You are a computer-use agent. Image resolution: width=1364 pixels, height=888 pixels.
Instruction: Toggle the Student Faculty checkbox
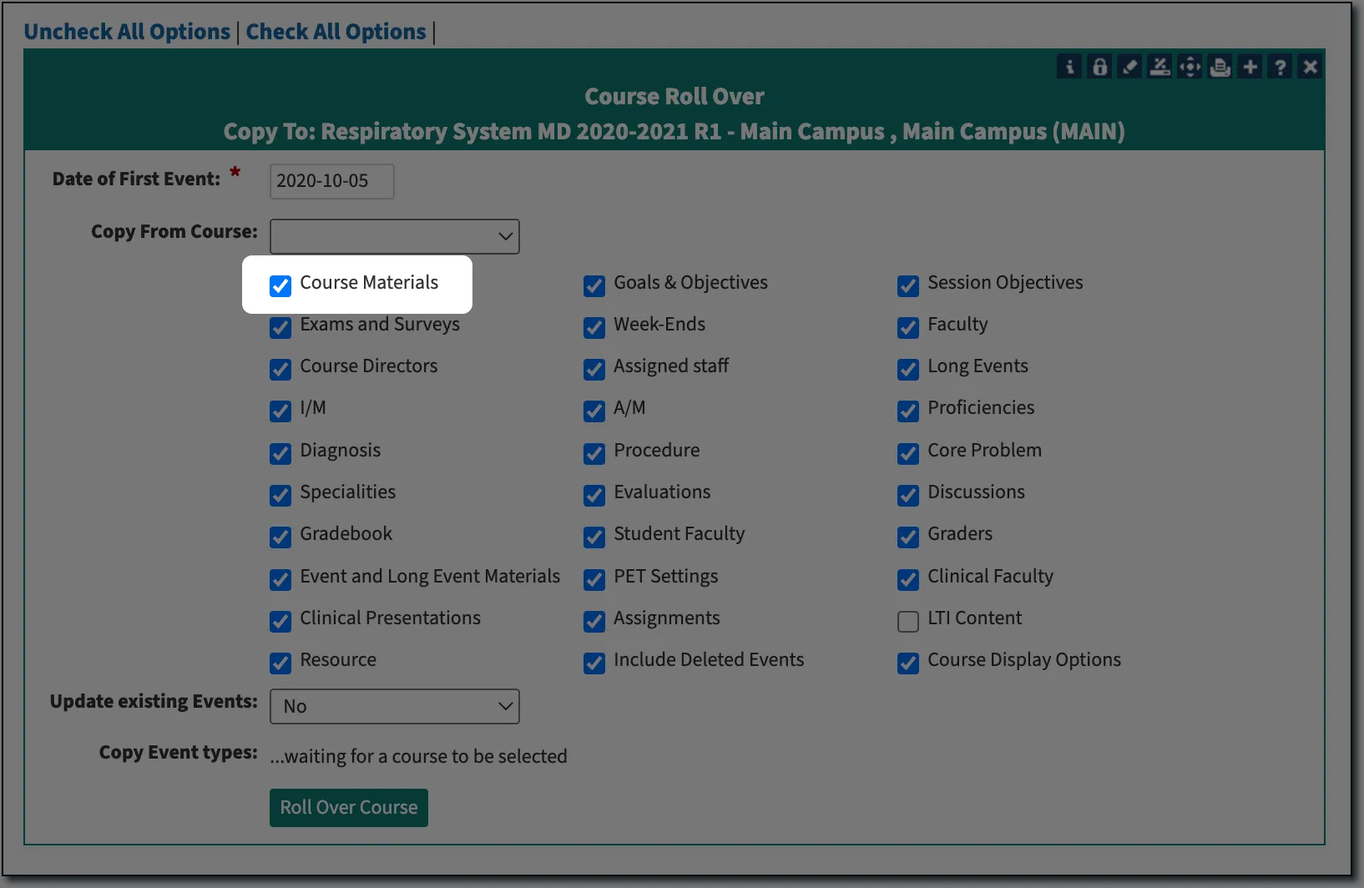(594, 537)
